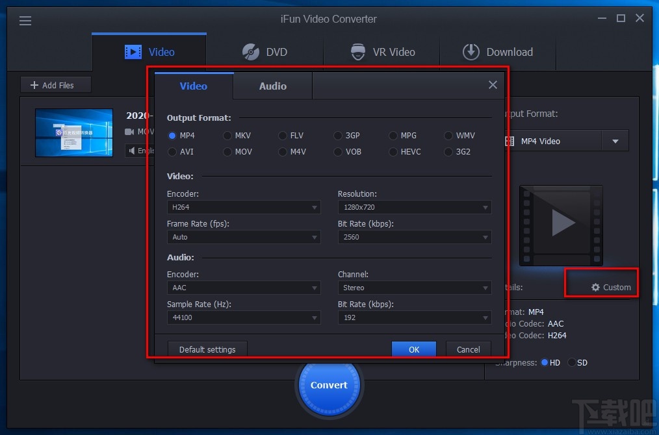The height and width of the screenshot is (435, 659).
Task: Open video Bit Rate 2560 dropdown
Action: [415, 237]
